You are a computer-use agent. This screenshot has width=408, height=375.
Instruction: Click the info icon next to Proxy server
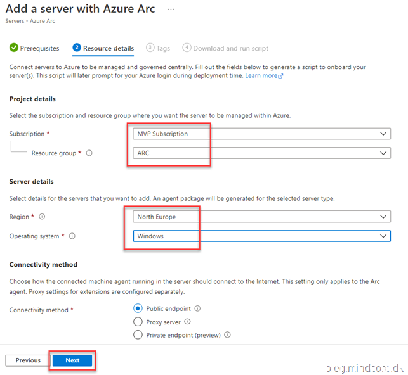(x=188, y=322)
